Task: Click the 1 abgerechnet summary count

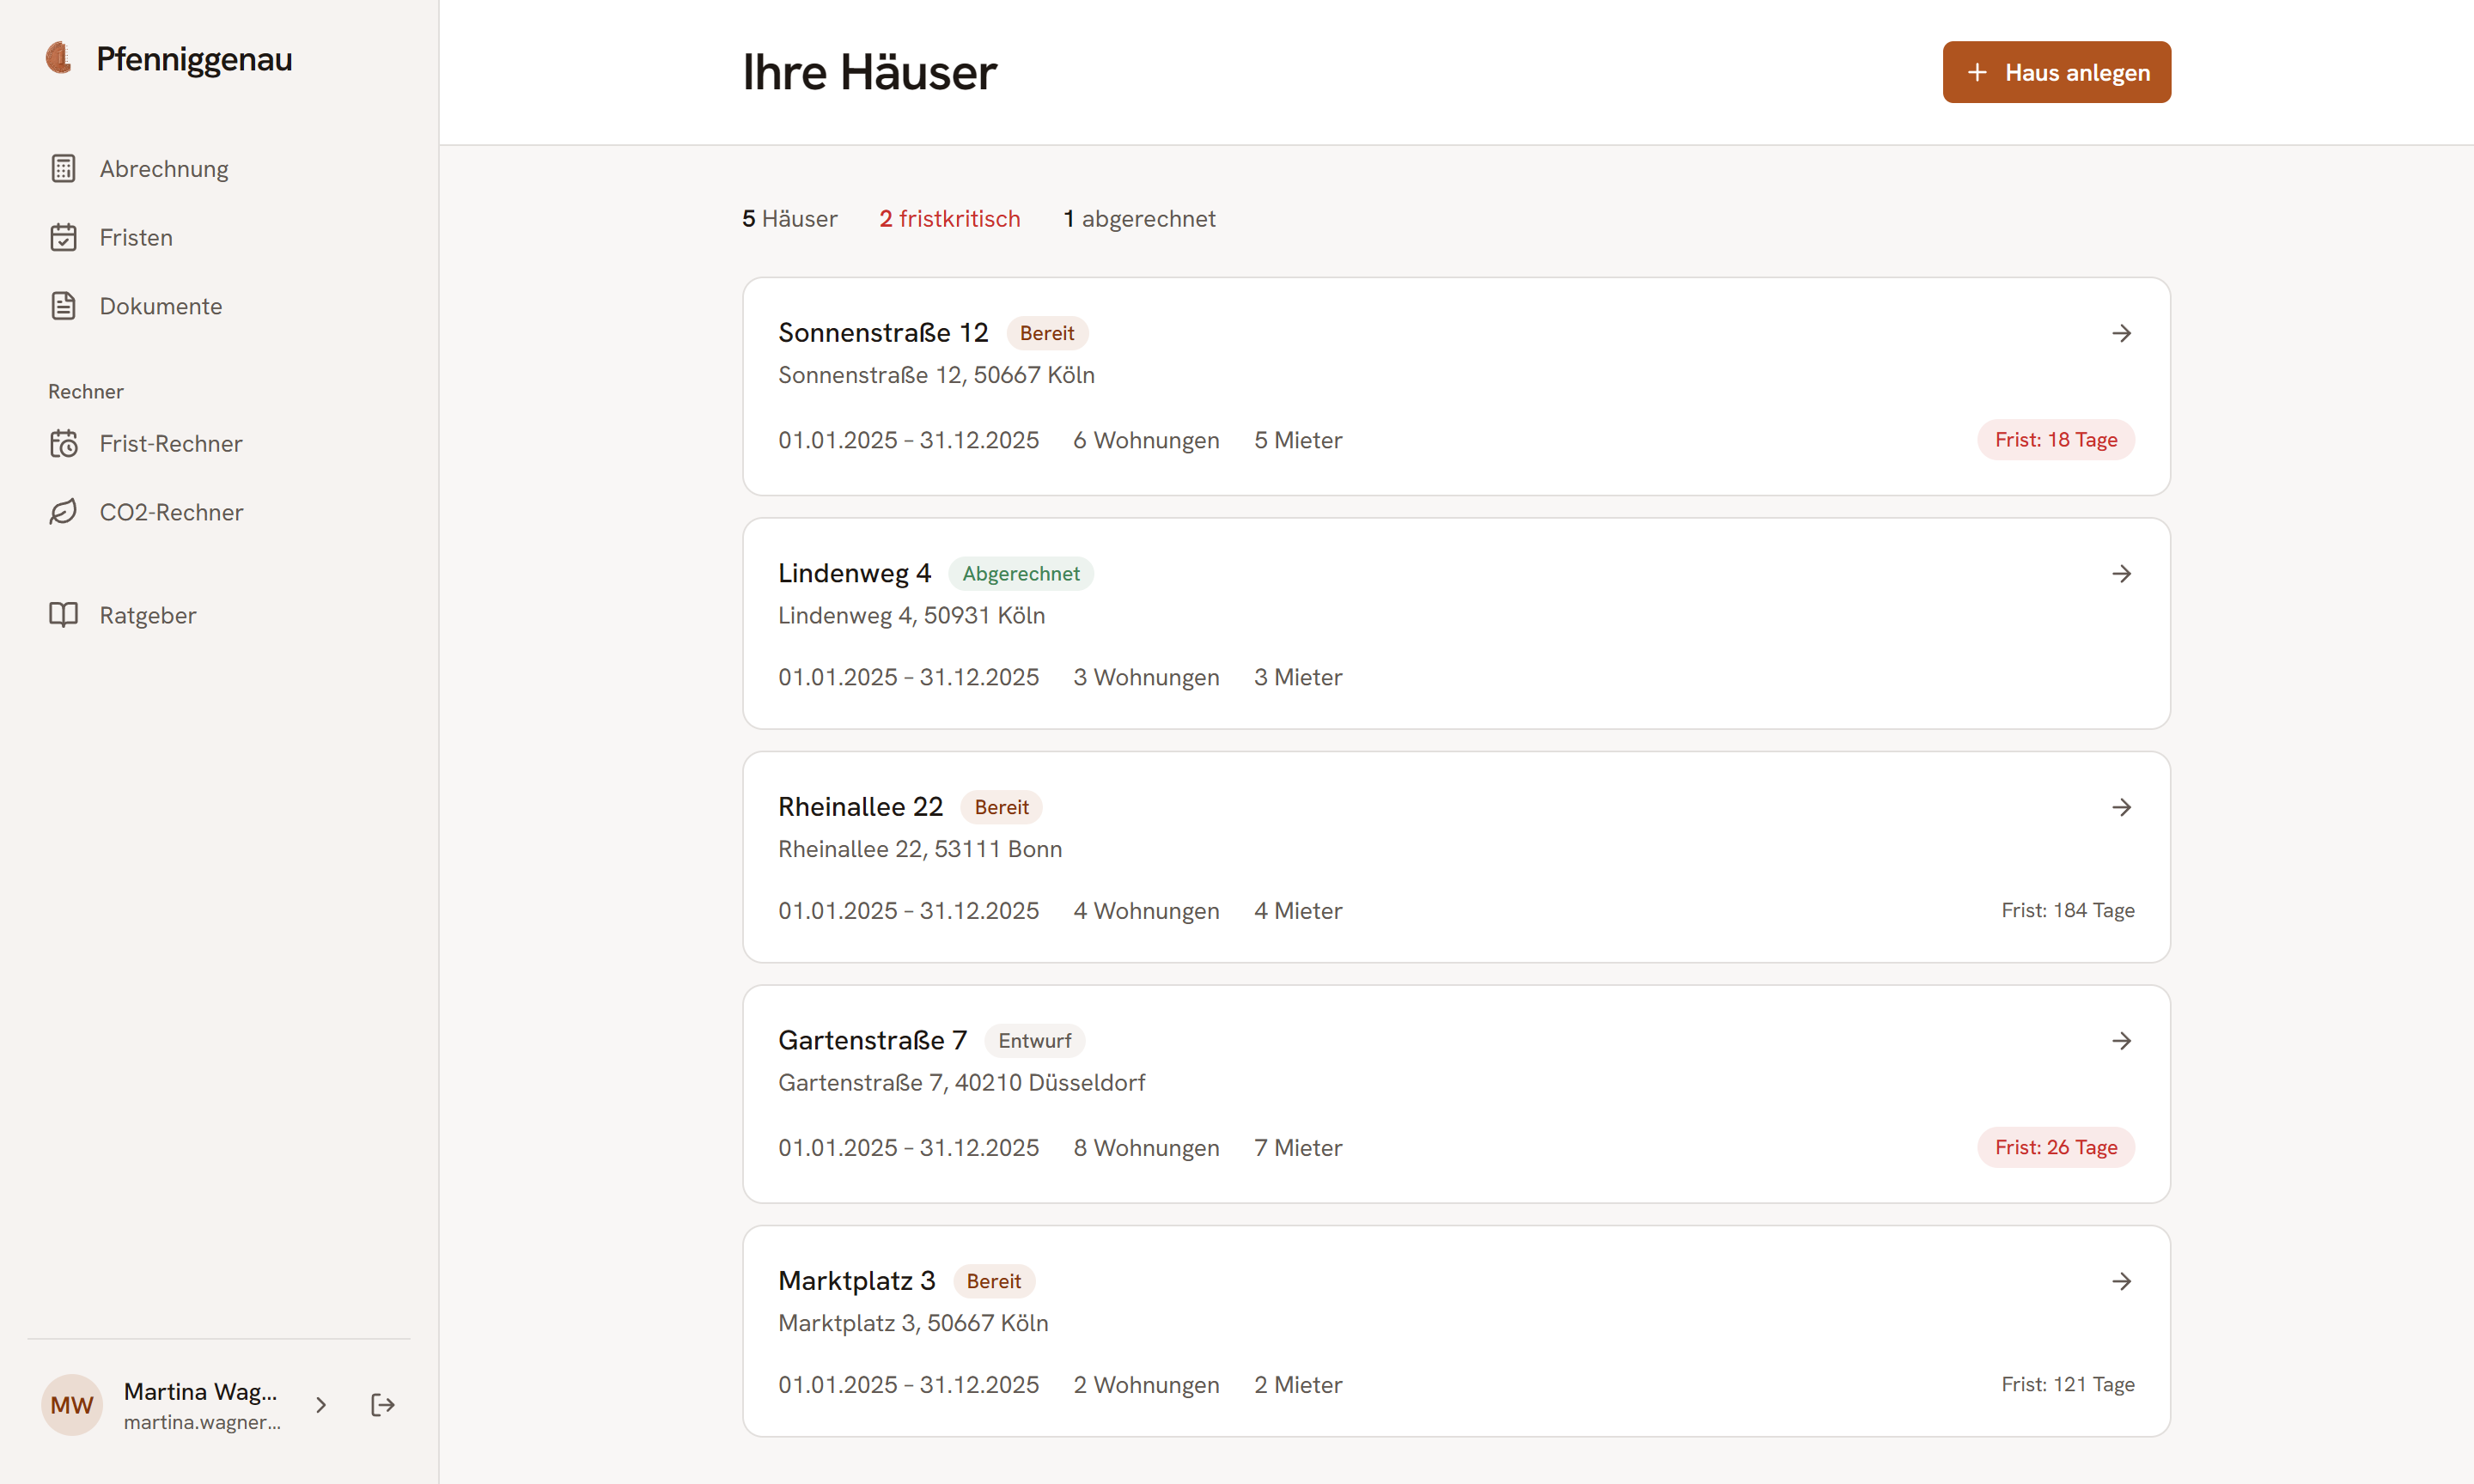Action: pyautogui.click(x=1140, y=219)
